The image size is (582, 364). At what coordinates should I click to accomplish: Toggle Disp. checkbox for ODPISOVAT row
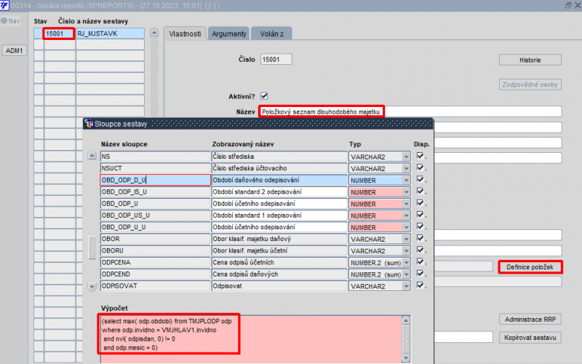pos(420,285)
